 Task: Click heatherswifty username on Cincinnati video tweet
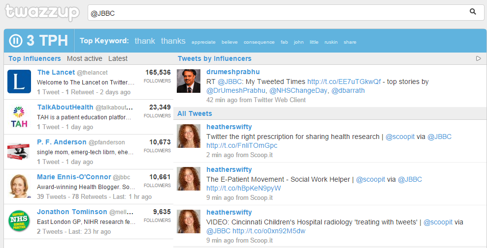229,212
